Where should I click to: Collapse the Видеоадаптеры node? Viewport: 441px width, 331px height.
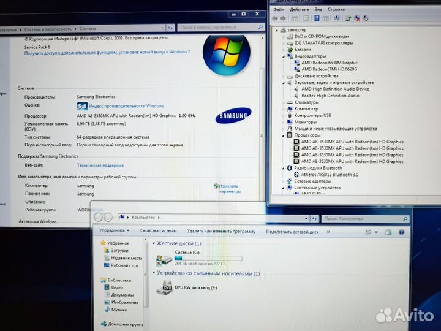click(284, 56)
